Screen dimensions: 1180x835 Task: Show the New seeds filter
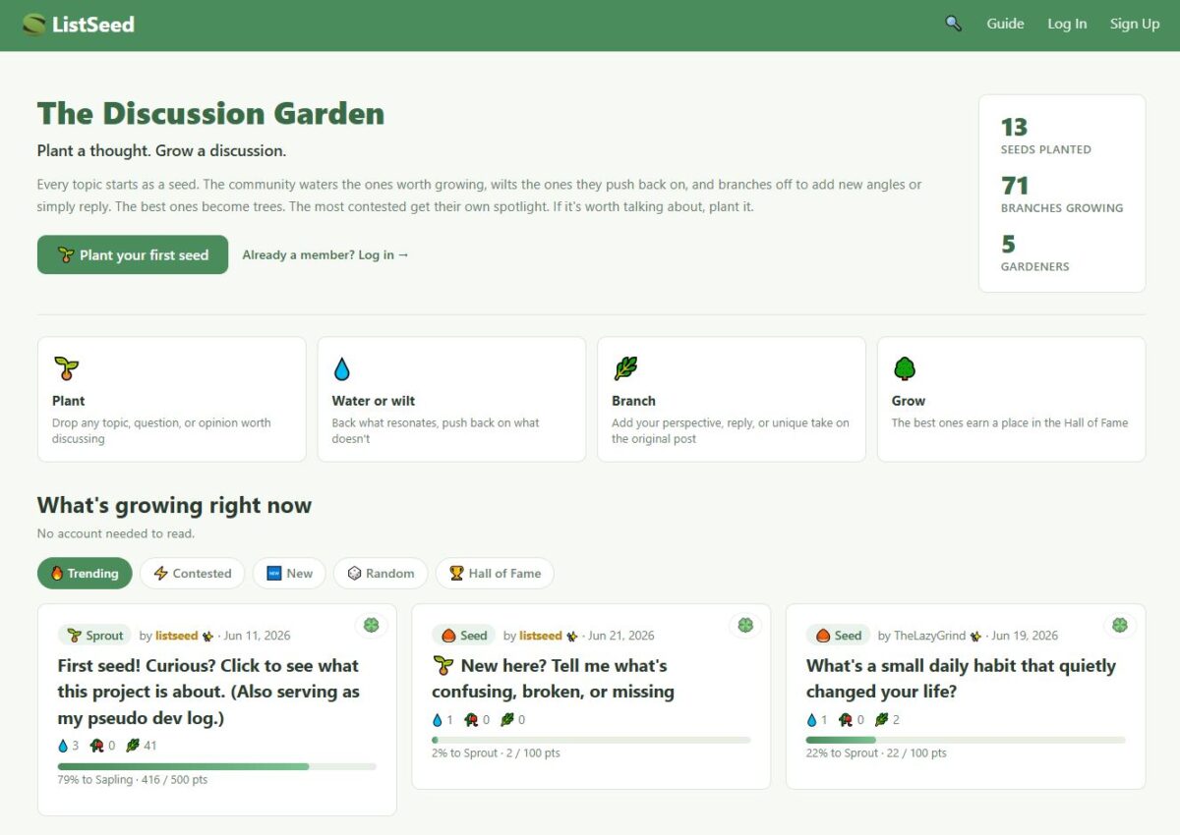[289, 574]
